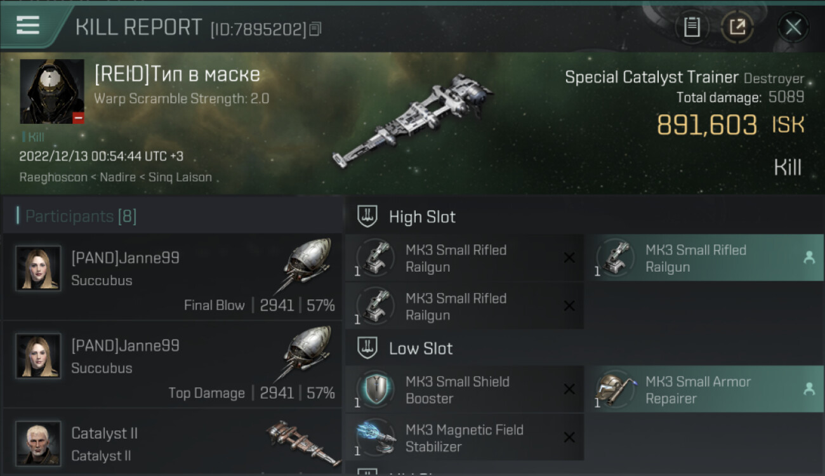This screenshot has width=825, height=476.
Task: Open the Catalyst II participant portrait
Action: click(x=38, y=444)
